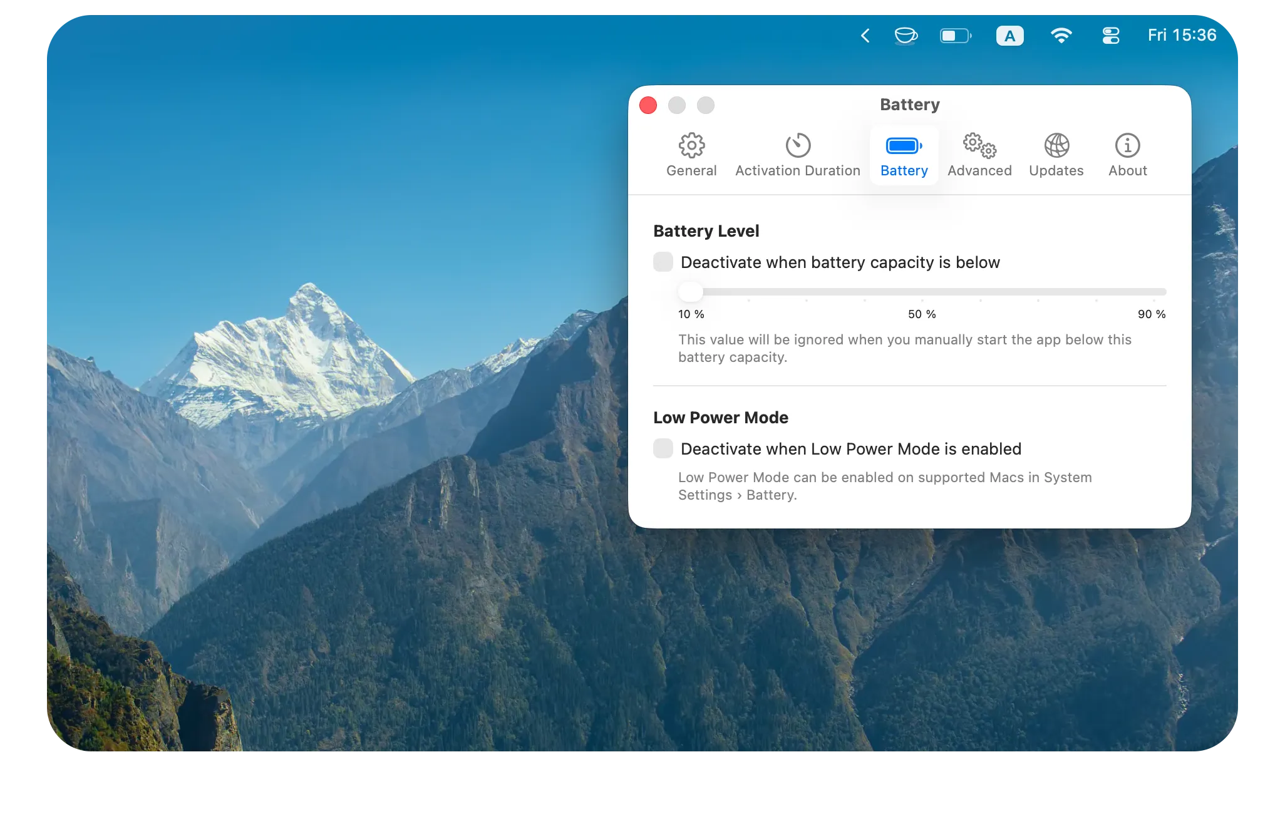Image resolution: width=1285 pixels, height=814 pixels.
Task: Open the General preferences tab
Action: tap(691, 155)
